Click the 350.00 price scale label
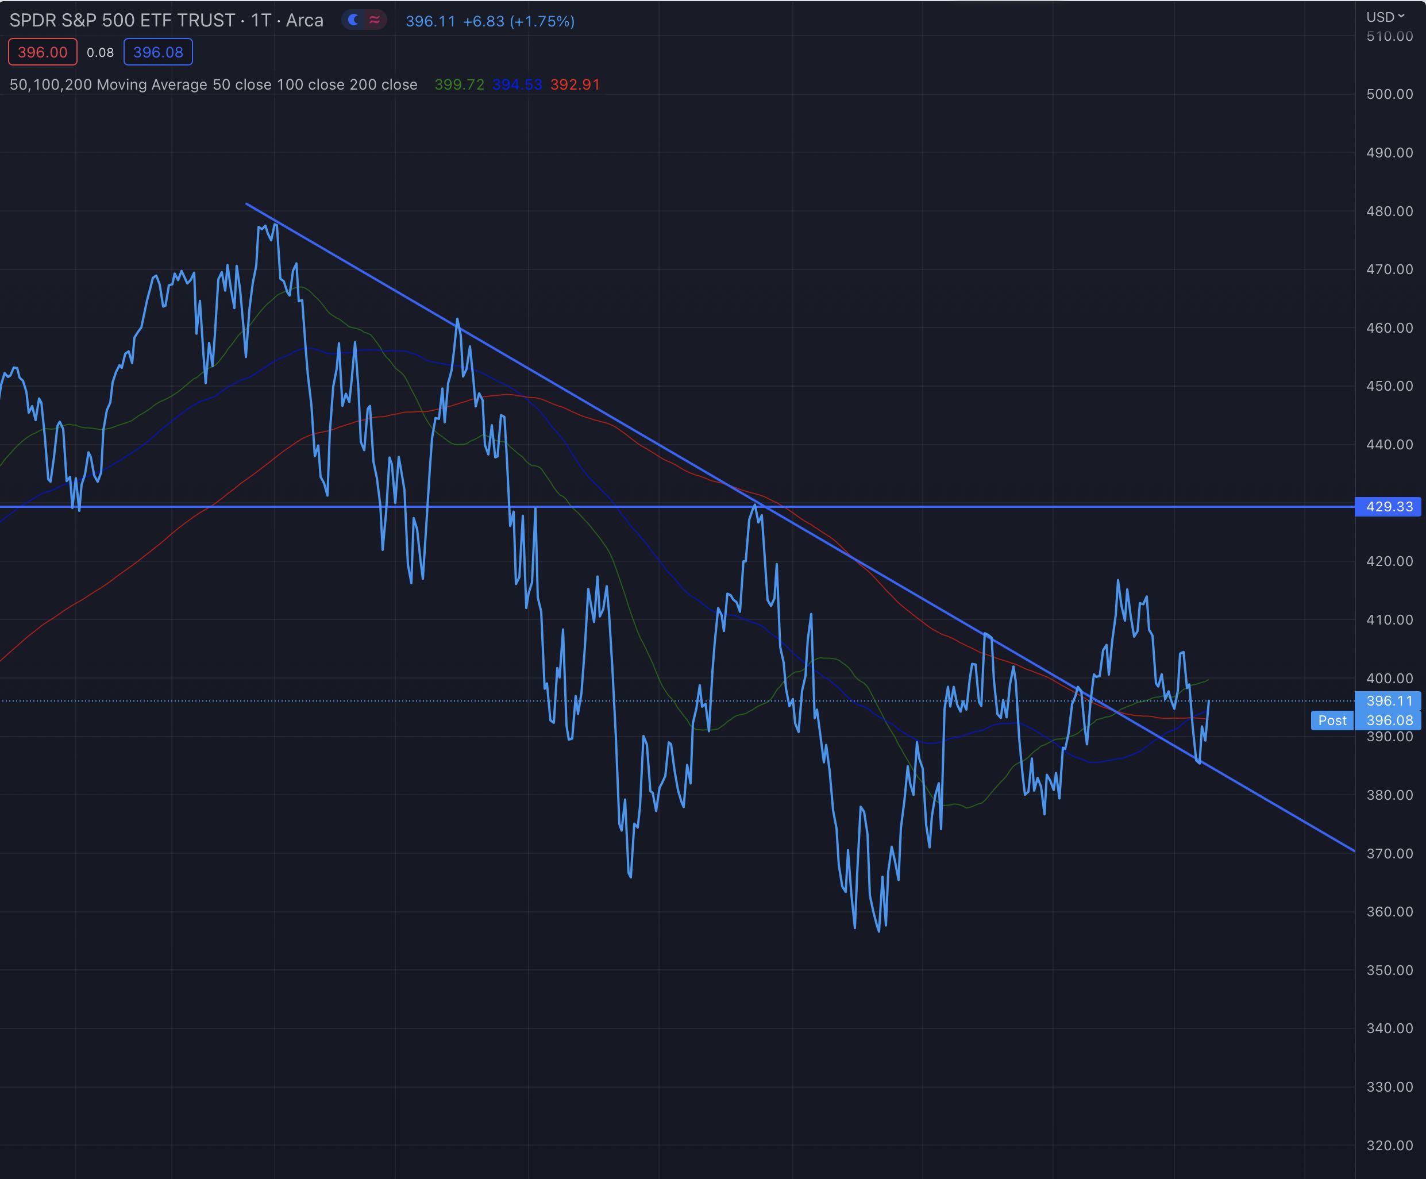 [1389, 970]
